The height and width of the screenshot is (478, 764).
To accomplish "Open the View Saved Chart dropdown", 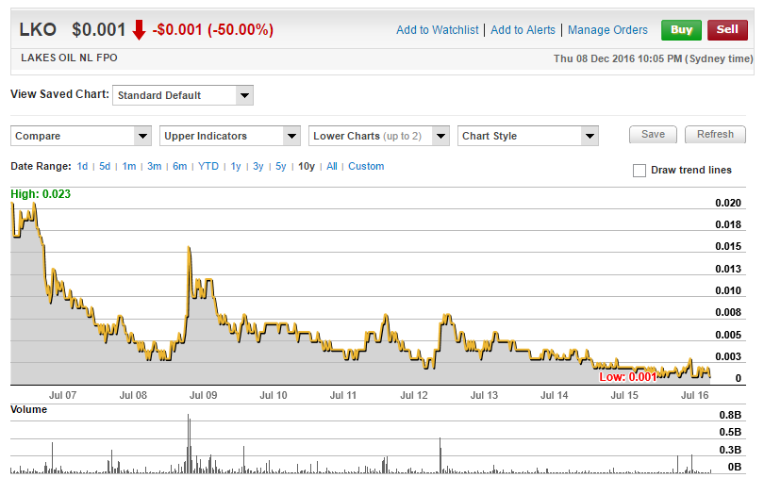I will click(x=183, y=95).
